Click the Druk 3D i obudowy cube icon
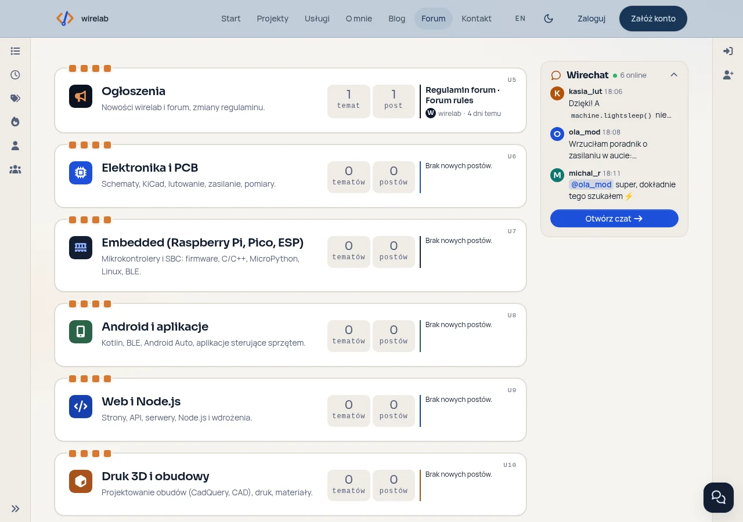This screenshot has height=522, width=743. tap(81, 481)
